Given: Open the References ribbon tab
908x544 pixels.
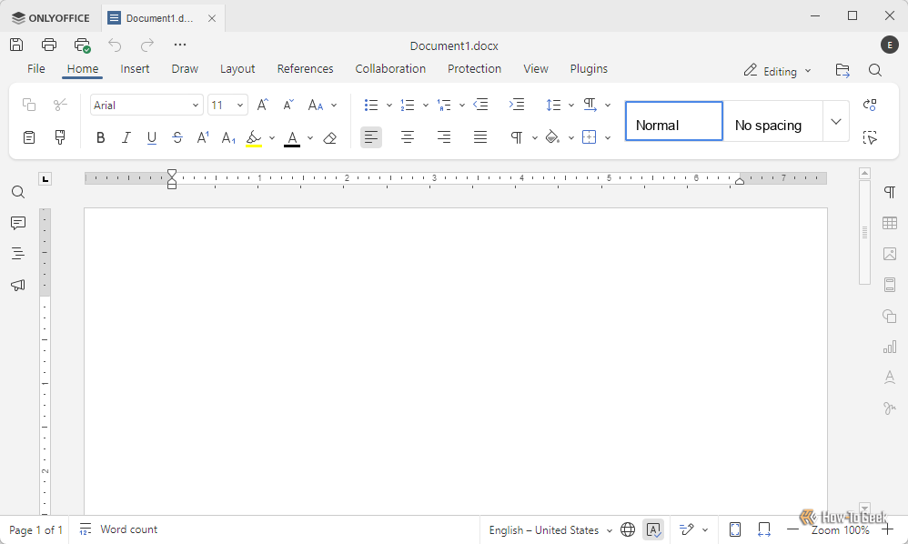Looking at the screenshot, I should point(305,68).
